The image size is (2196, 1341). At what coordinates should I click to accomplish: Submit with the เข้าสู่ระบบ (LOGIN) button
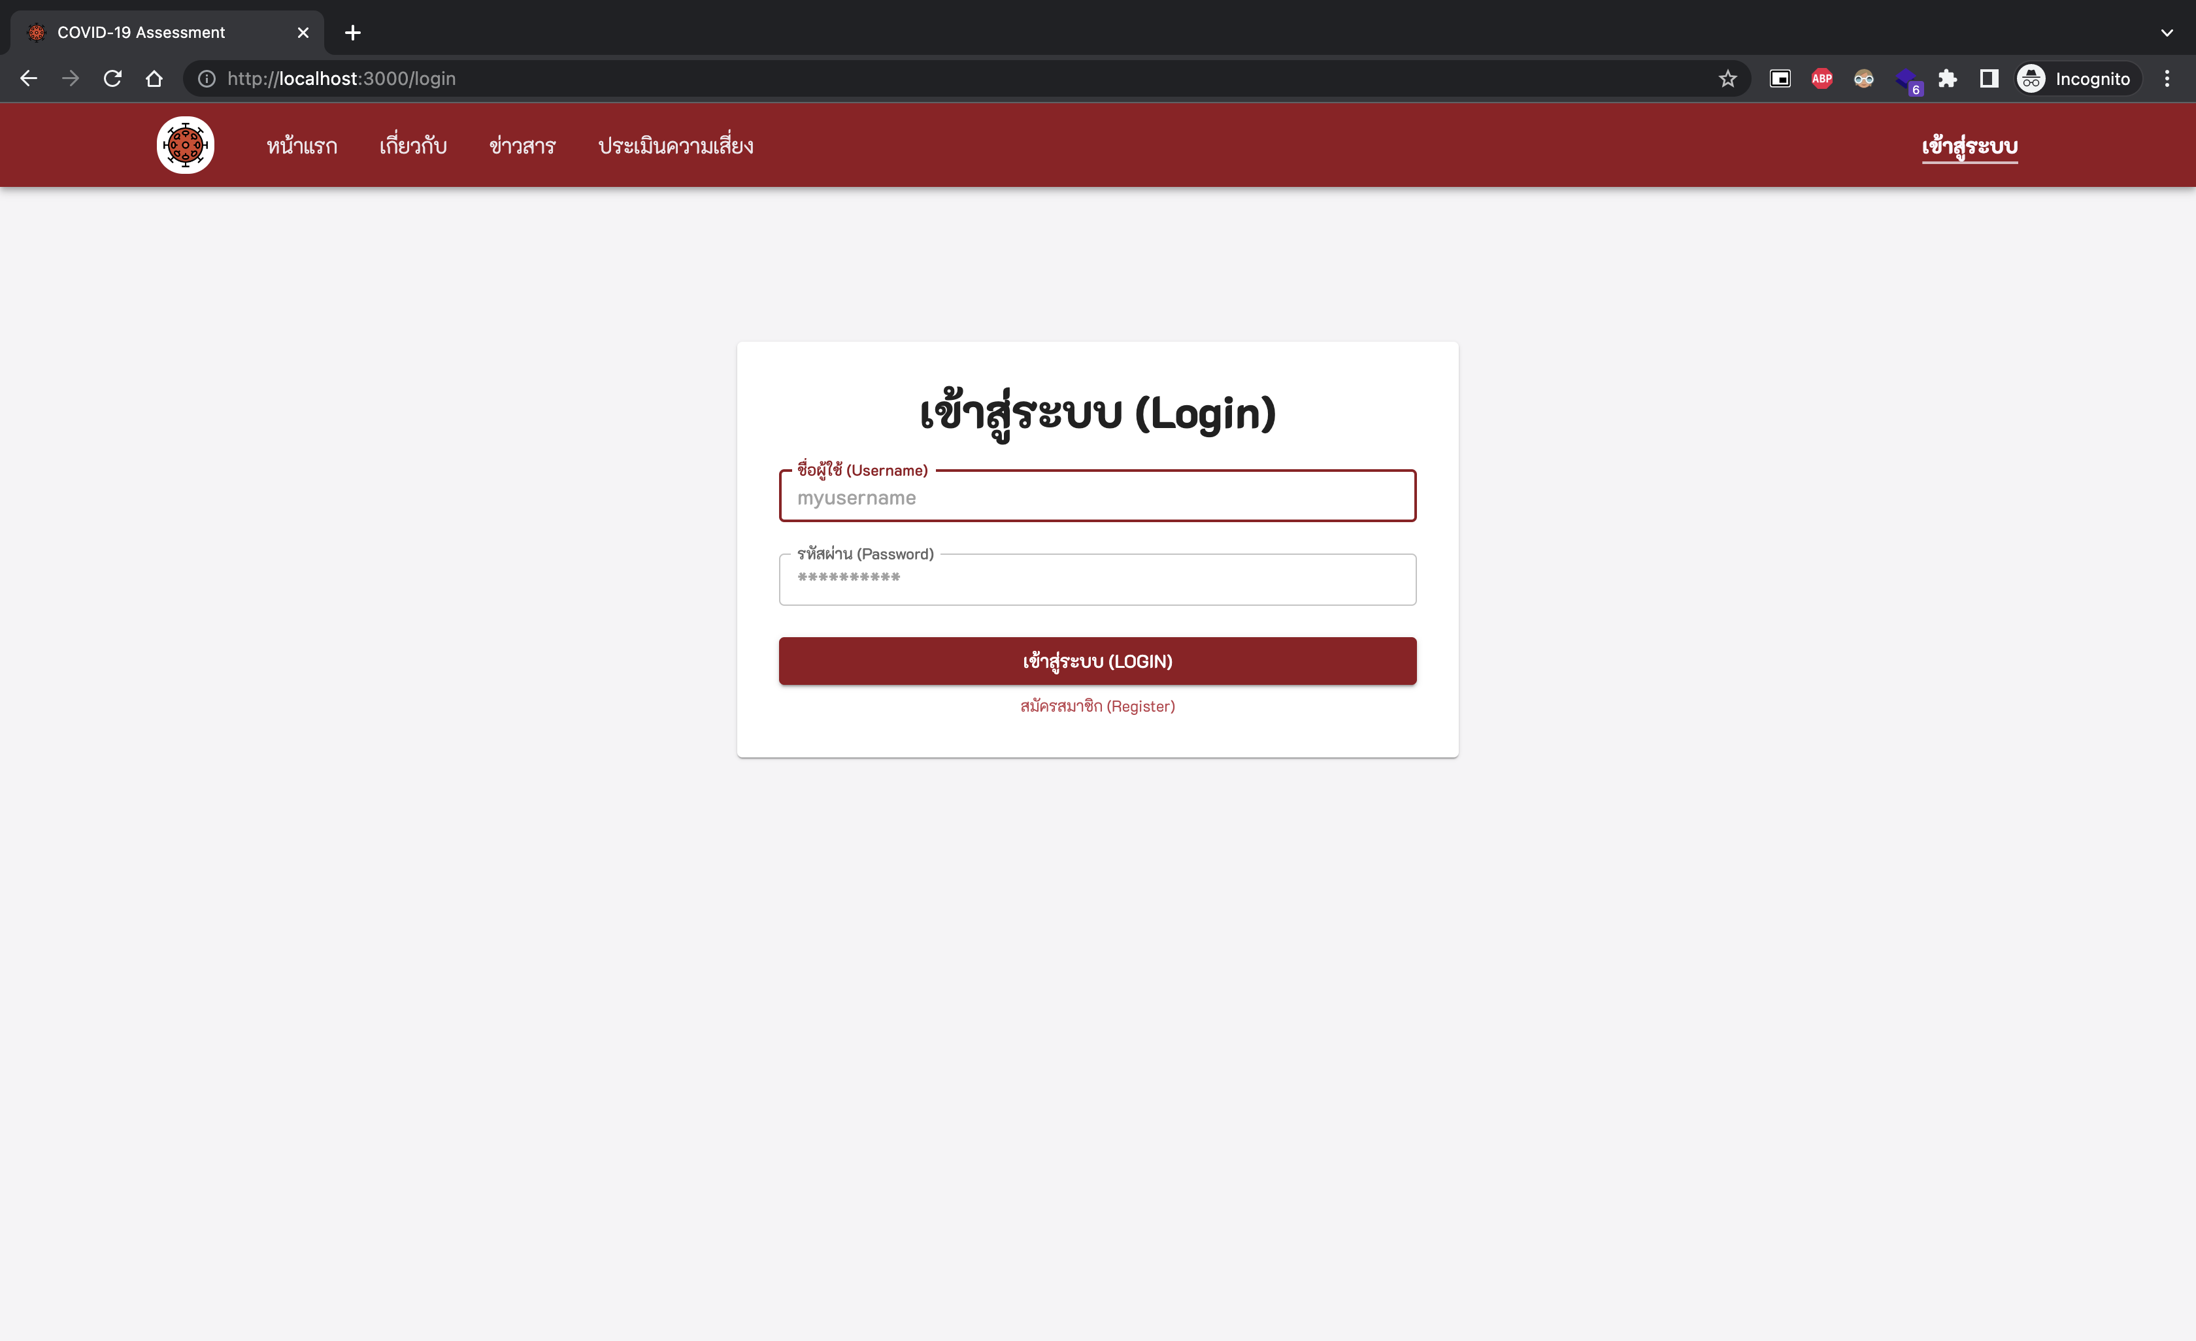pos(1097,661)
